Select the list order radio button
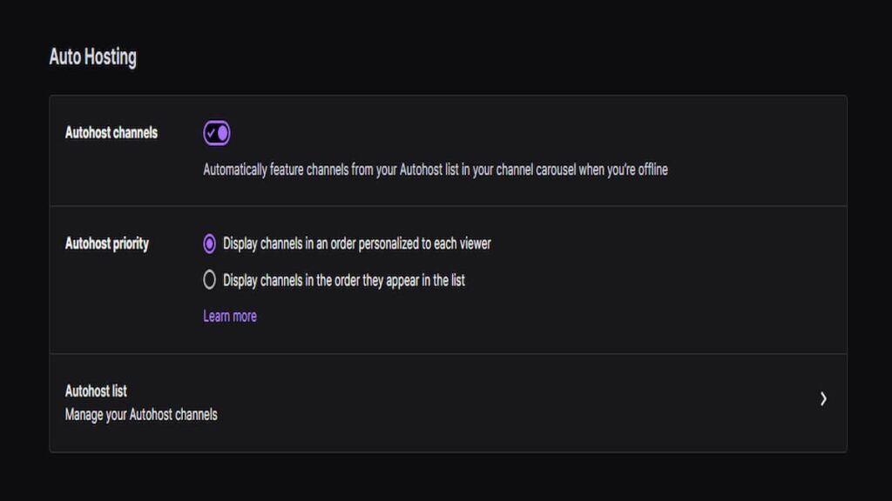The image size is (892, 501). (x=209, y=280)
